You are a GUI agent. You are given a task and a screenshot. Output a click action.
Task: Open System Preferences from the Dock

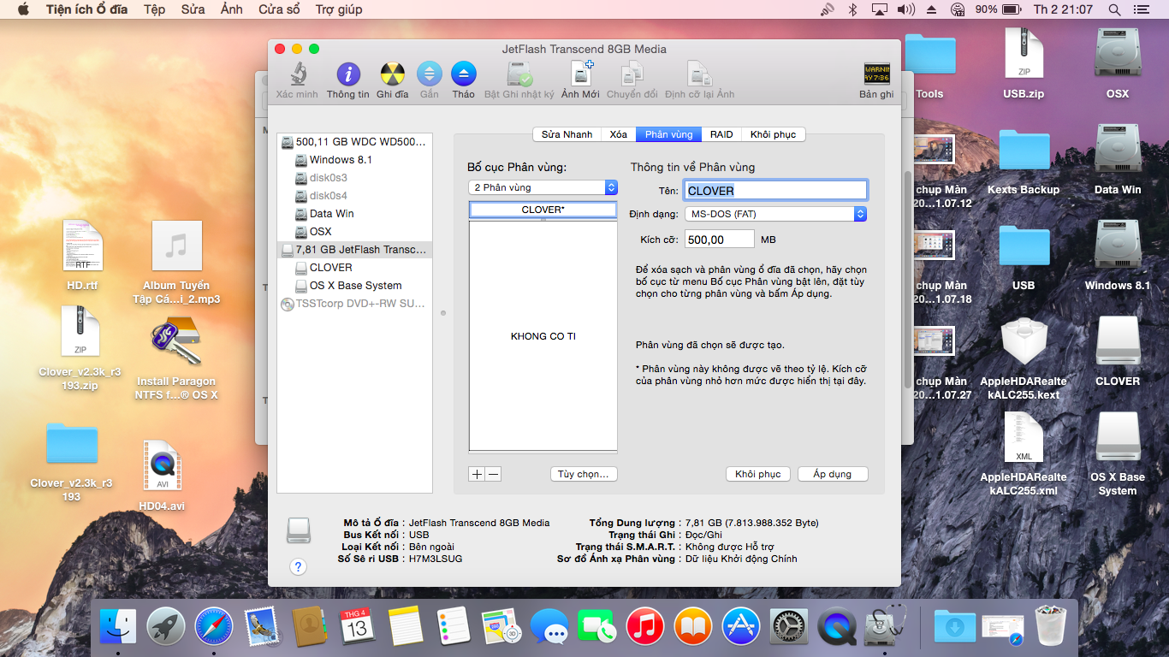coord(790,626)
